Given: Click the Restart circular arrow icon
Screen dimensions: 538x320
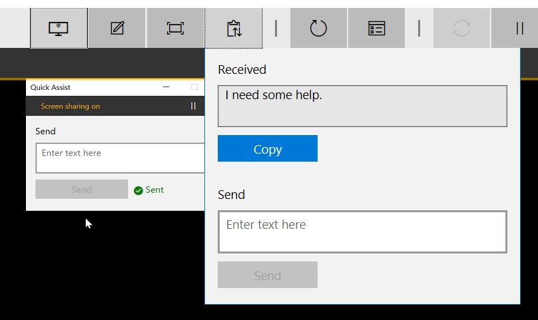Looking at the screenshot, I should pos(318,28).
